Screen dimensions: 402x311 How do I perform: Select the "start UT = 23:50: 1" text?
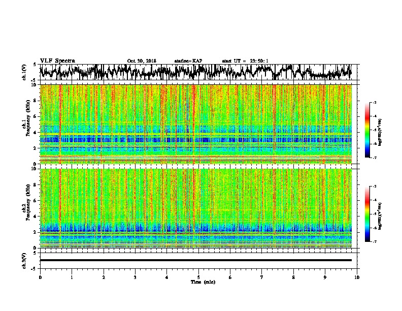[245, 61]
